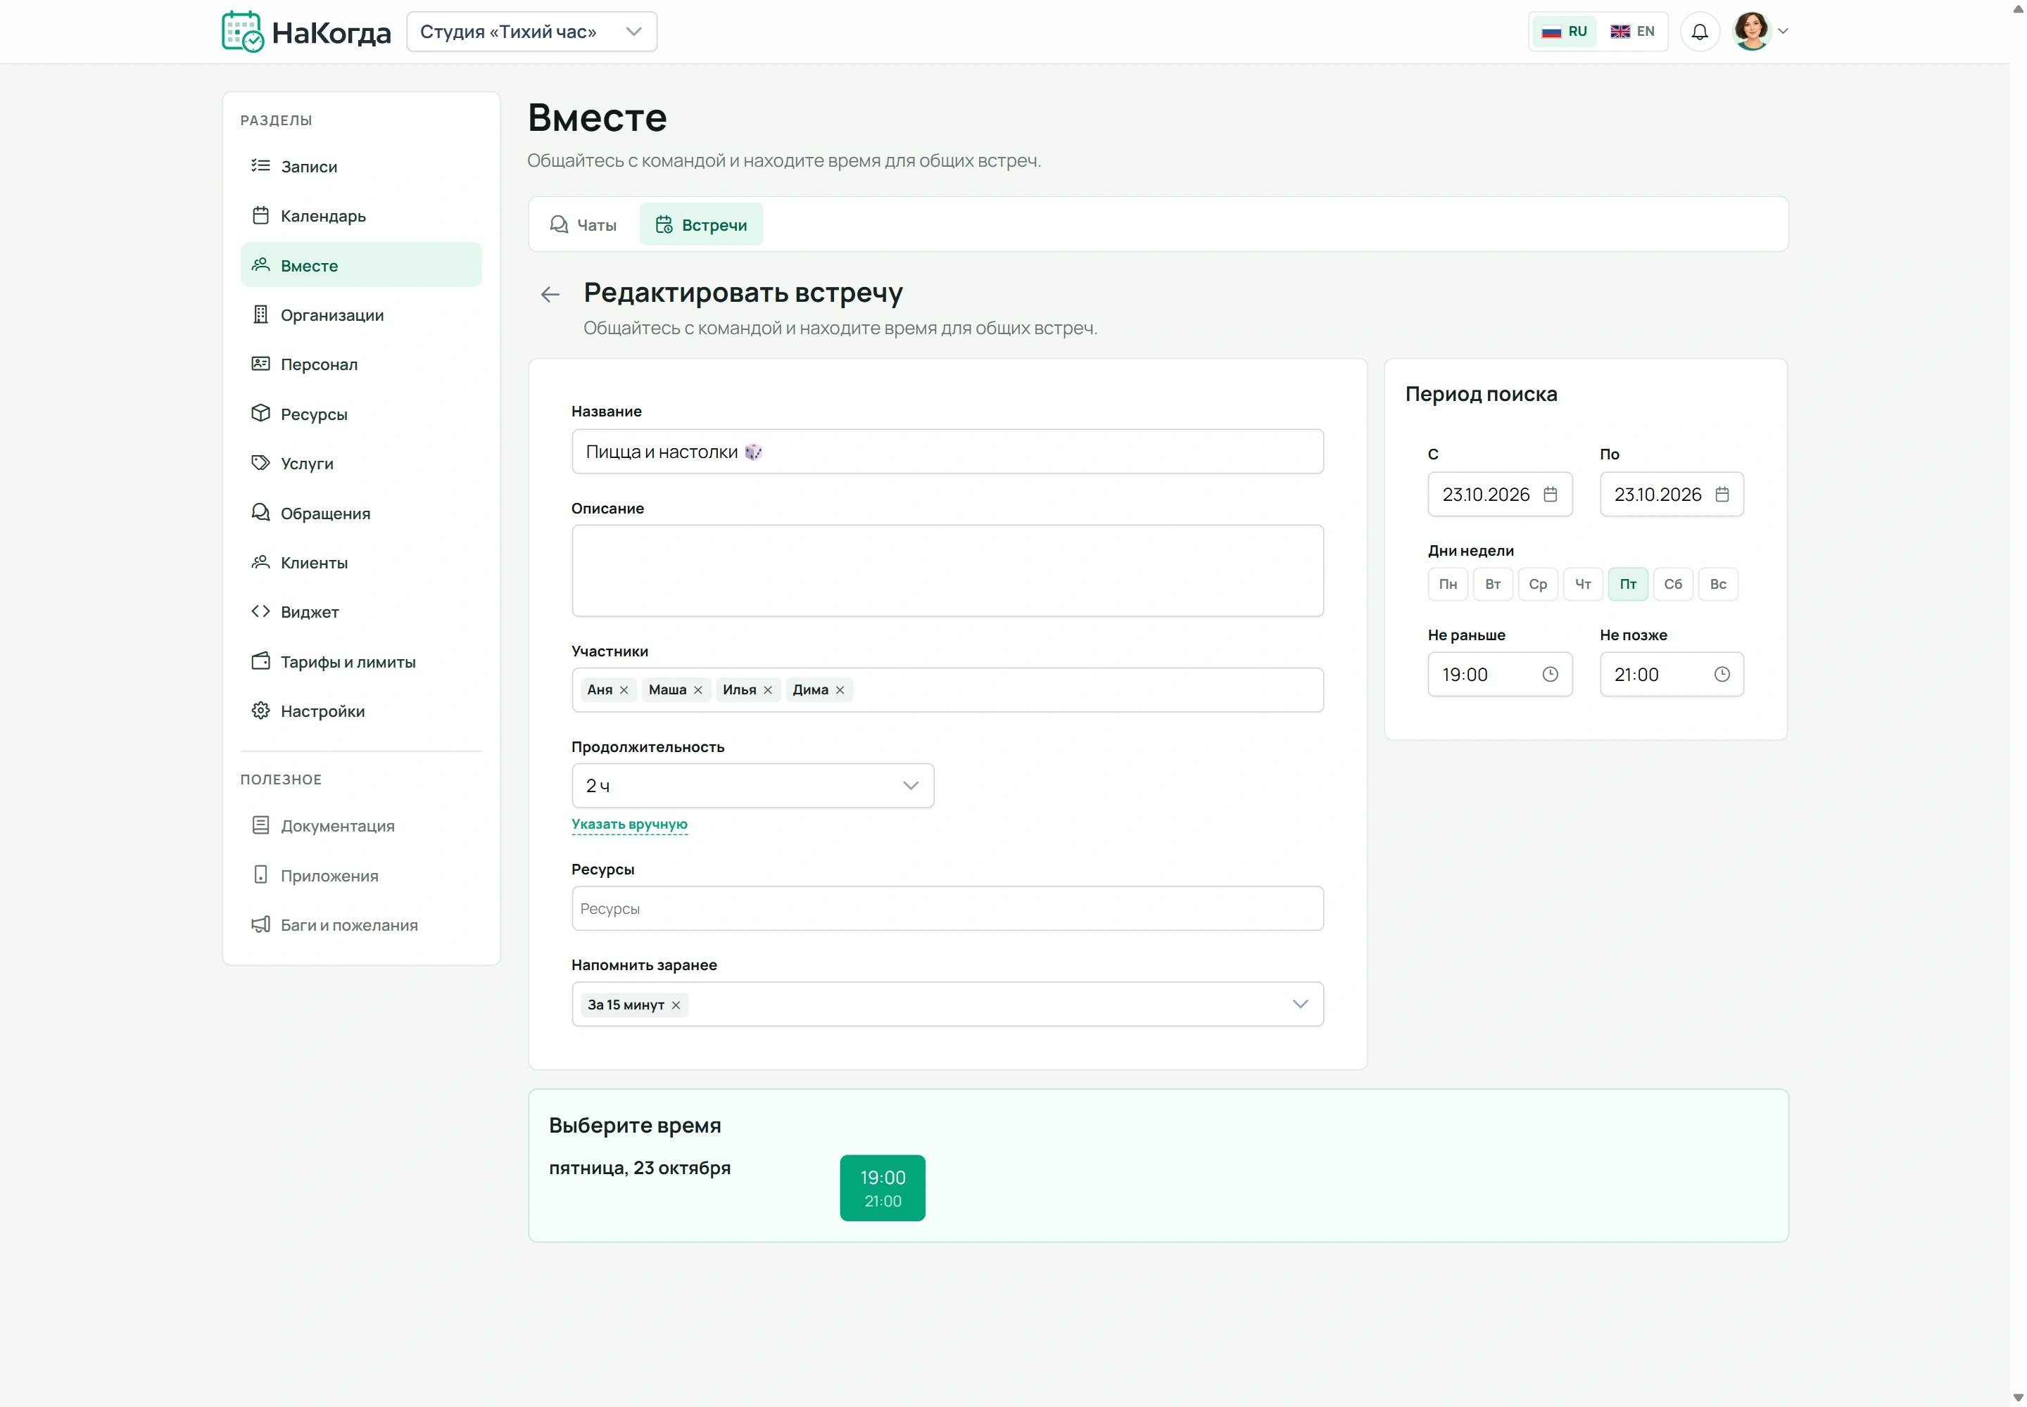The height and width of the screenshot is (1407, 2027).
Task: Open Настройки in the sidebar
Action: [361, 711]
